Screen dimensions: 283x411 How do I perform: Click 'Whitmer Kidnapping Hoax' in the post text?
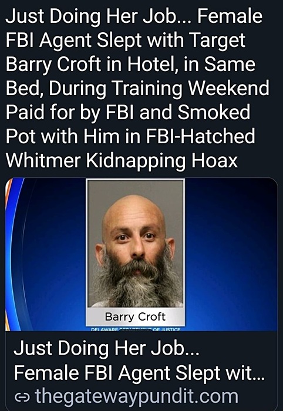[x=122, y=161]
